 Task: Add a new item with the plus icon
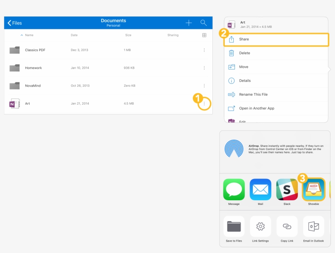click(188, 22)
